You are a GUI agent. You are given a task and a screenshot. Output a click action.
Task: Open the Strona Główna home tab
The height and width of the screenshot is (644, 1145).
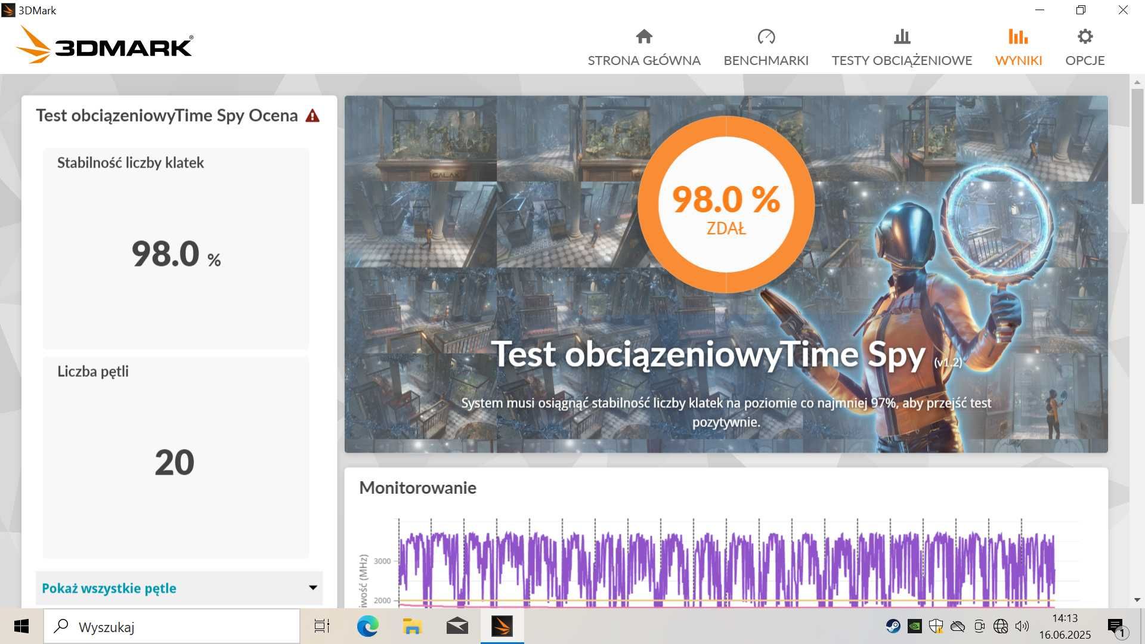644,48
